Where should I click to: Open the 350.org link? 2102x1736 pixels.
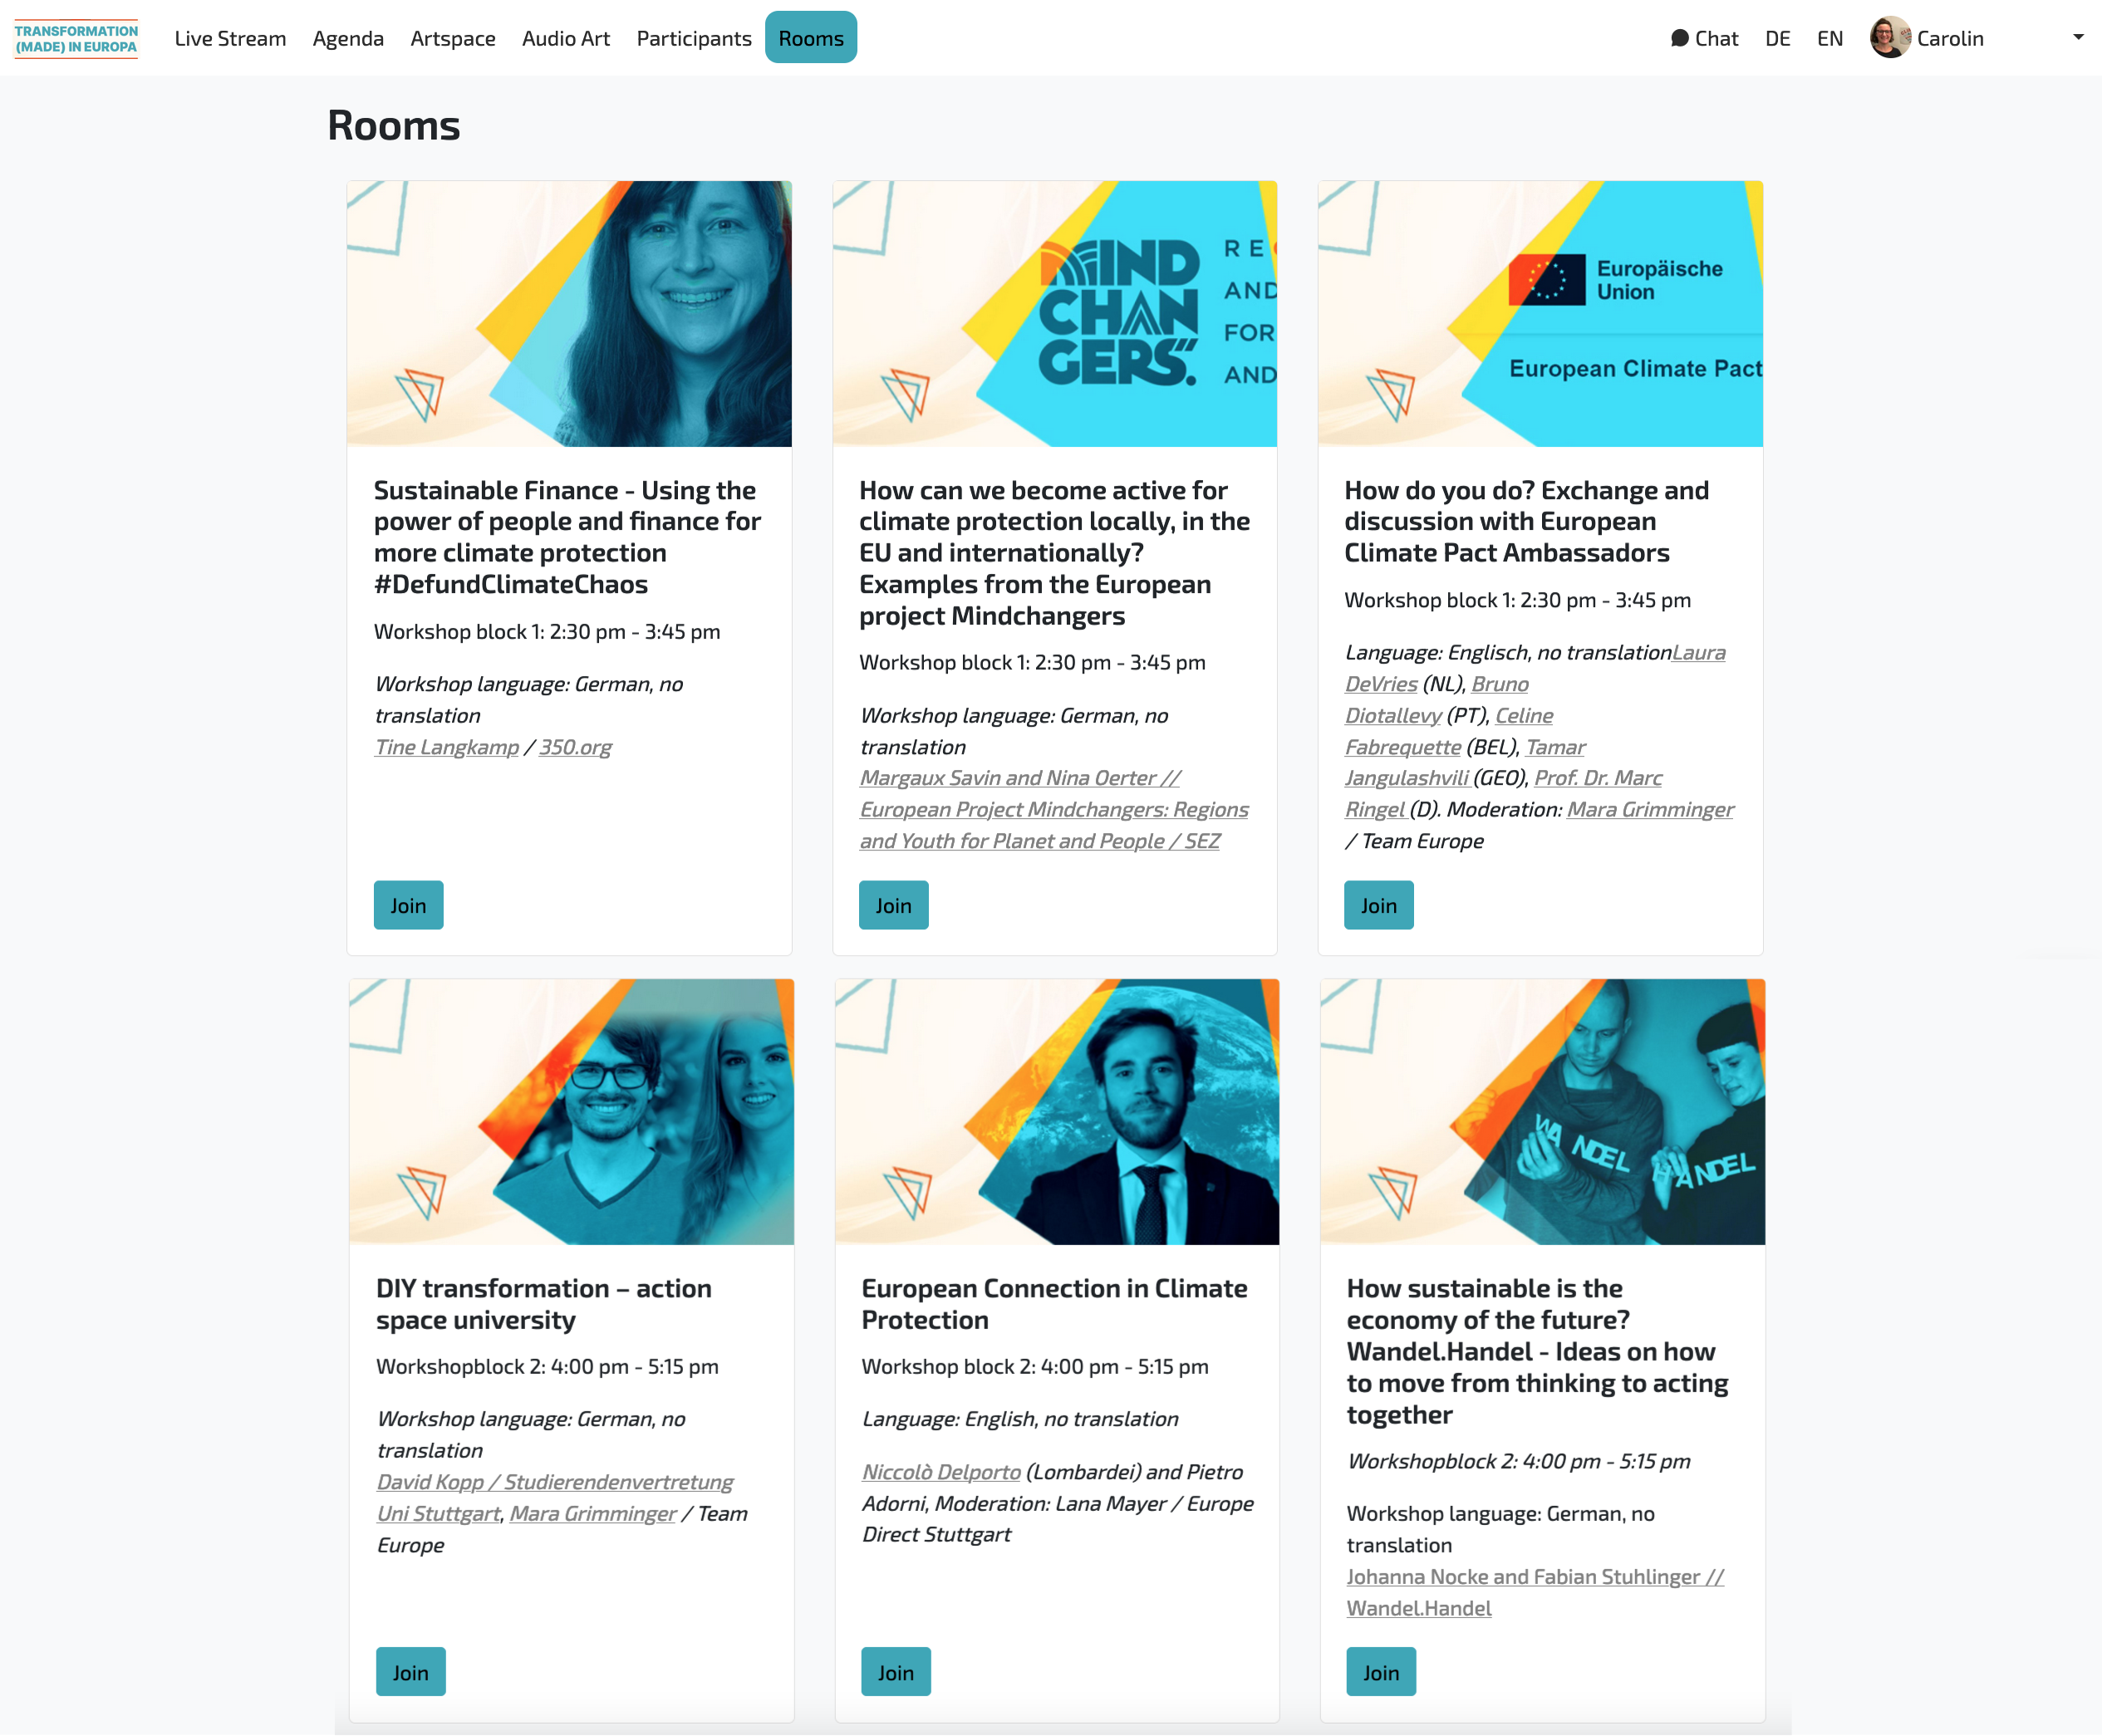click(575, 747)
